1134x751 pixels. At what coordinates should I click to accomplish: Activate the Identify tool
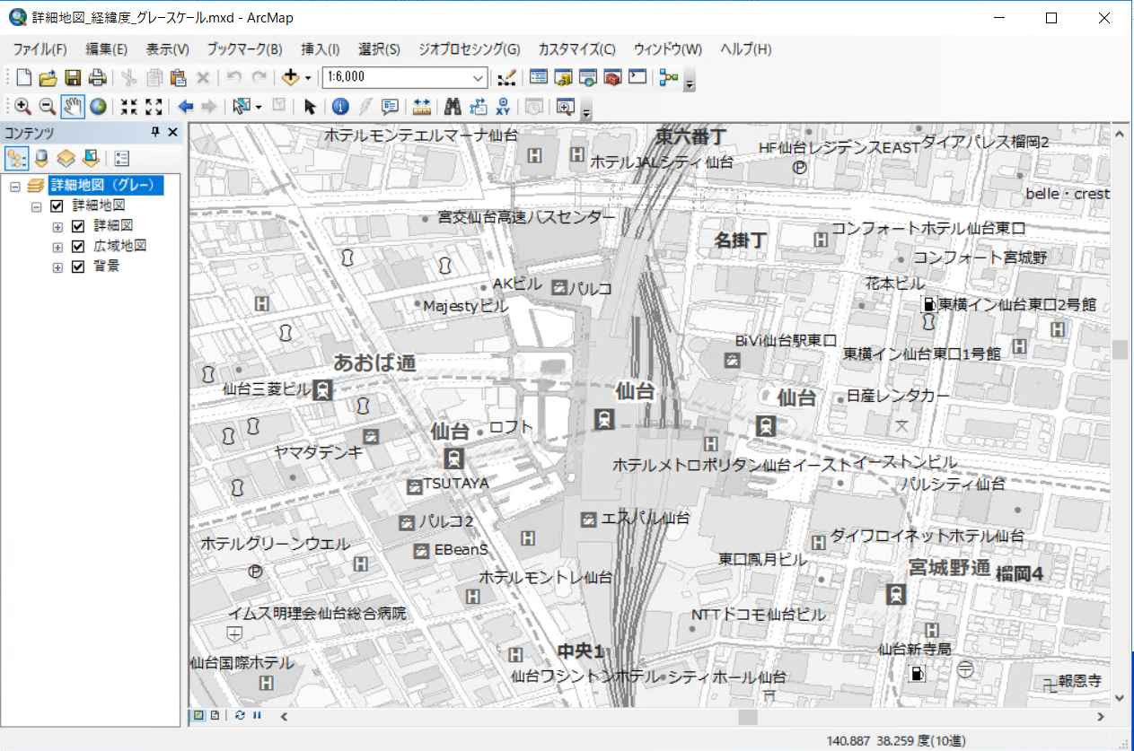(340, 107)
